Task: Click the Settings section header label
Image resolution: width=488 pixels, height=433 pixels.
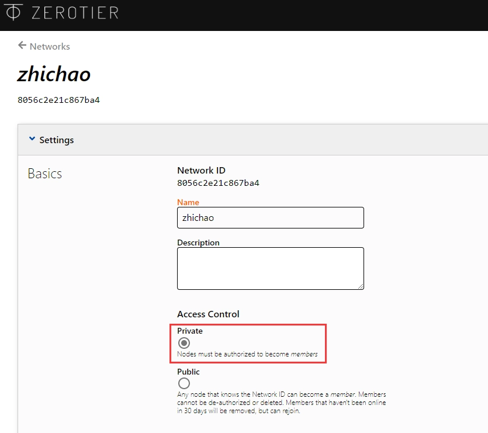Action: [56, 140]
